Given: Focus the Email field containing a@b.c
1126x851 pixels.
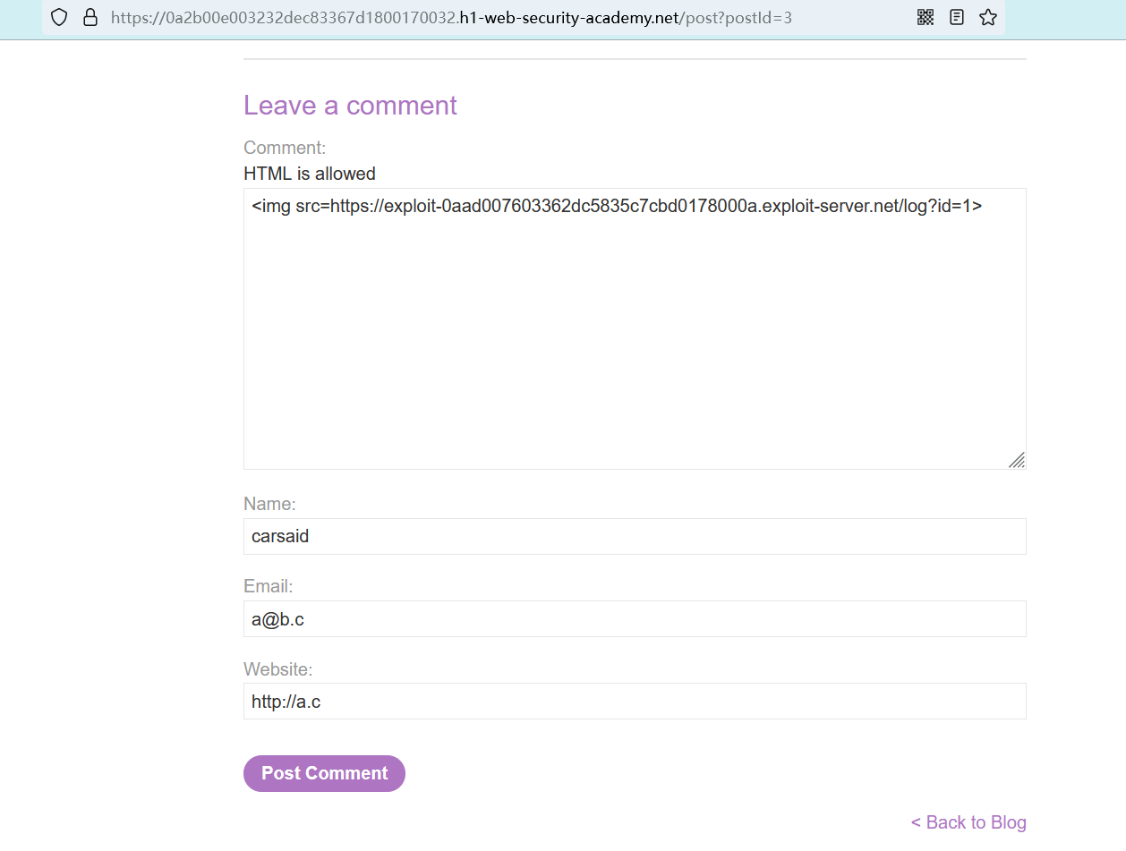Looking at the screenshot, I should 635,619.
